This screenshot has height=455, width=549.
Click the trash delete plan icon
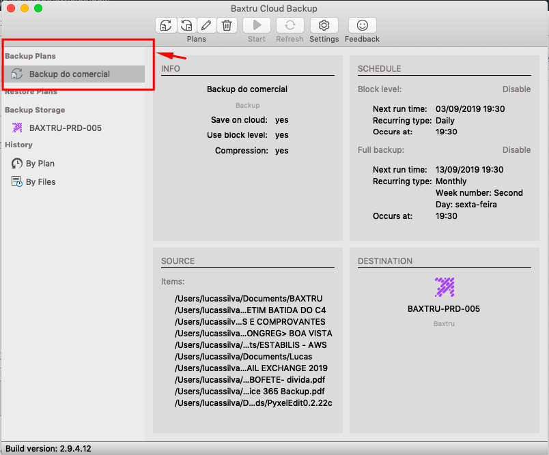point(227,25)
